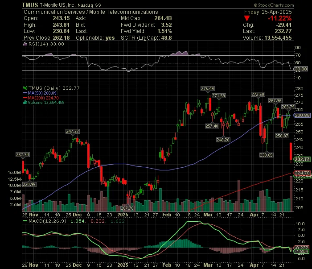Click the Fwd Dividend value 3.52
This screenshot has height=269, width=312.
[166, 25]
